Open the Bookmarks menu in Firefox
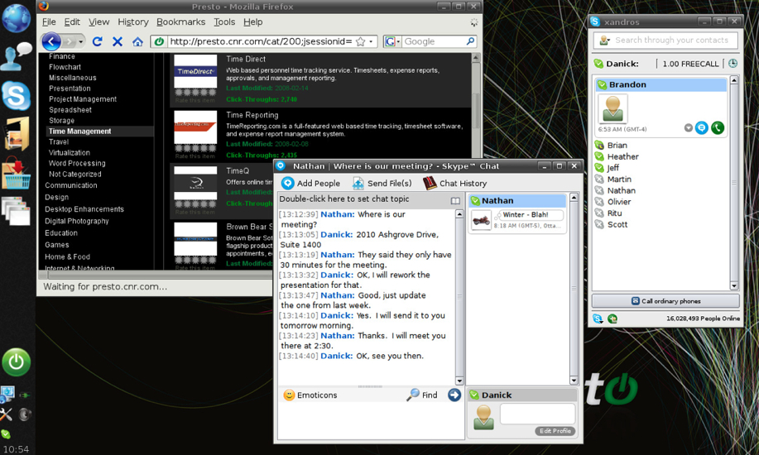 180,22
